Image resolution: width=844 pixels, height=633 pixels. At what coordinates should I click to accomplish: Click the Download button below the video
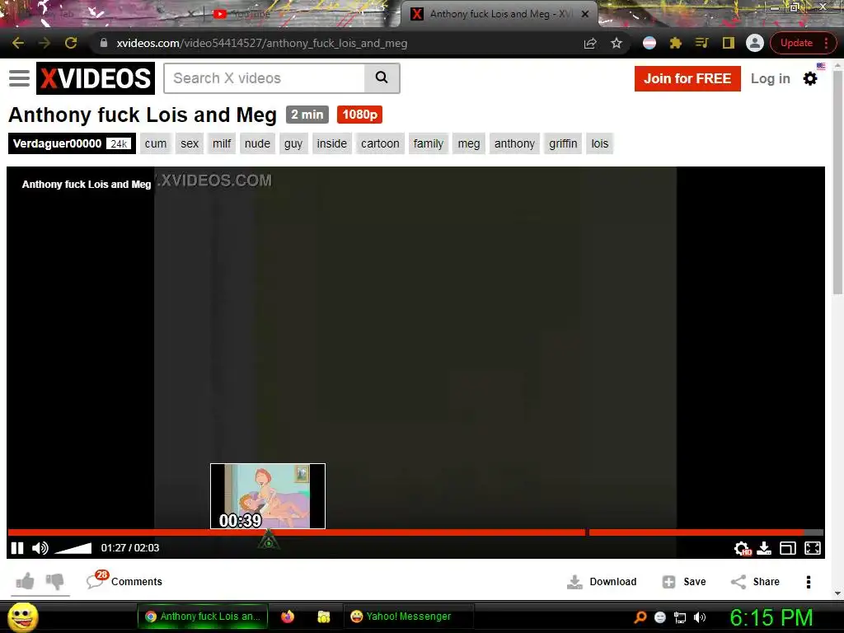601,581
